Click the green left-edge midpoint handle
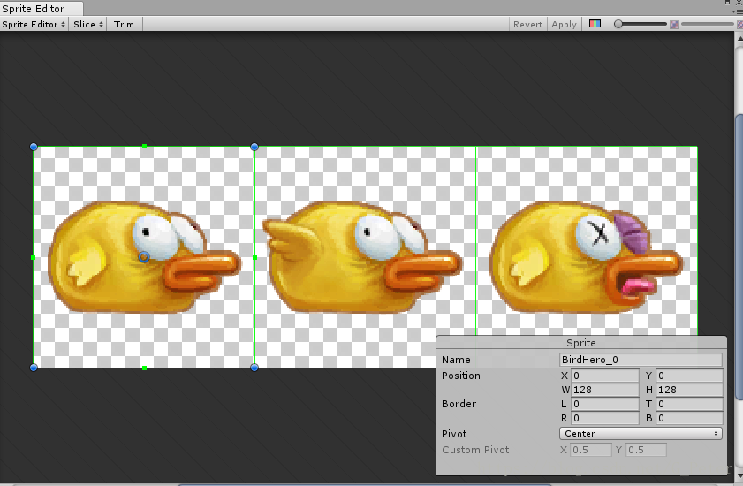This screenshot has width=743, height=486. 34,257
